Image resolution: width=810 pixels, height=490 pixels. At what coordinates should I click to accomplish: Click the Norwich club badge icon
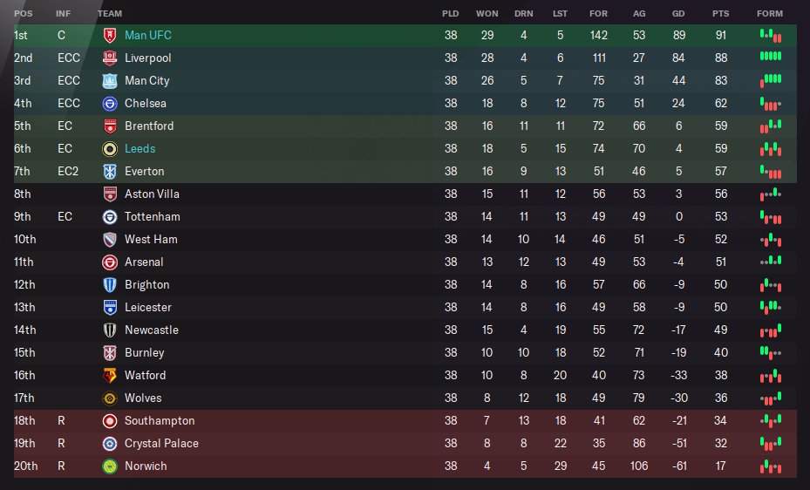click(110, 466)
